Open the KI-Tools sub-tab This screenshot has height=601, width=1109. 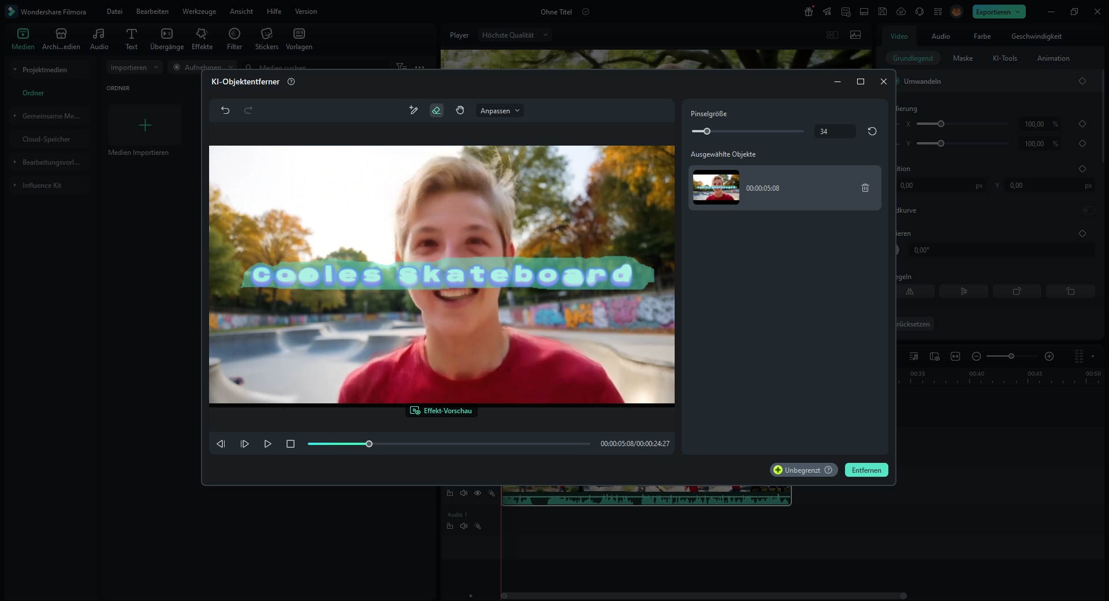tap(1005, 58)
